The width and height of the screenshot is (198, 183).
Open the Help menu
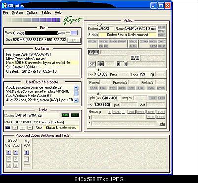point(58,13)
